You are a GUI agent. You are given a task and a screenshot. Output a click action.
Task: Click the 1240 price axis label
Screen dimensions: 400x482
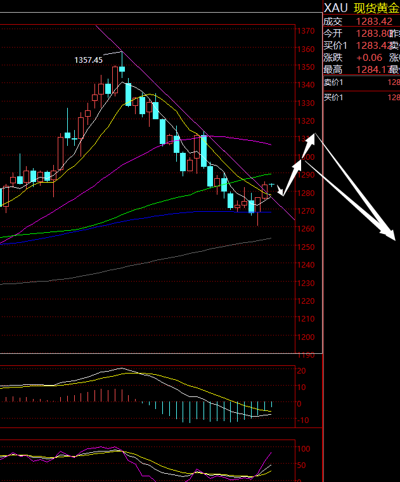pos(306,264)
